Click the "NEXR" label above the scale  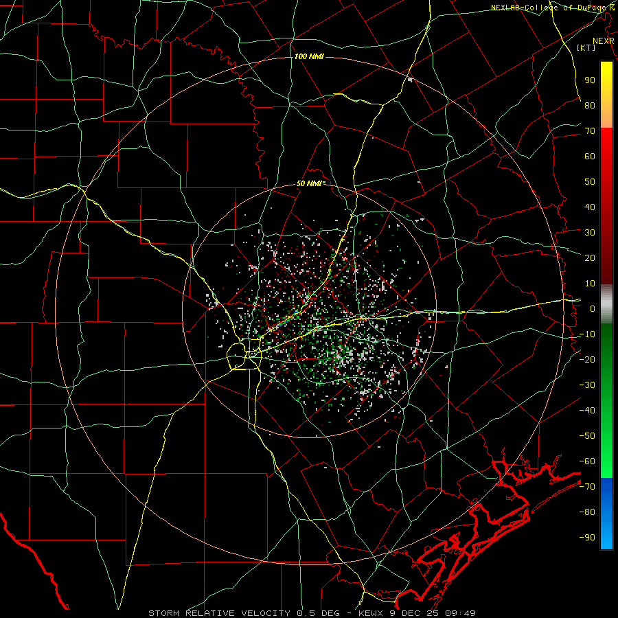point(603,41)
